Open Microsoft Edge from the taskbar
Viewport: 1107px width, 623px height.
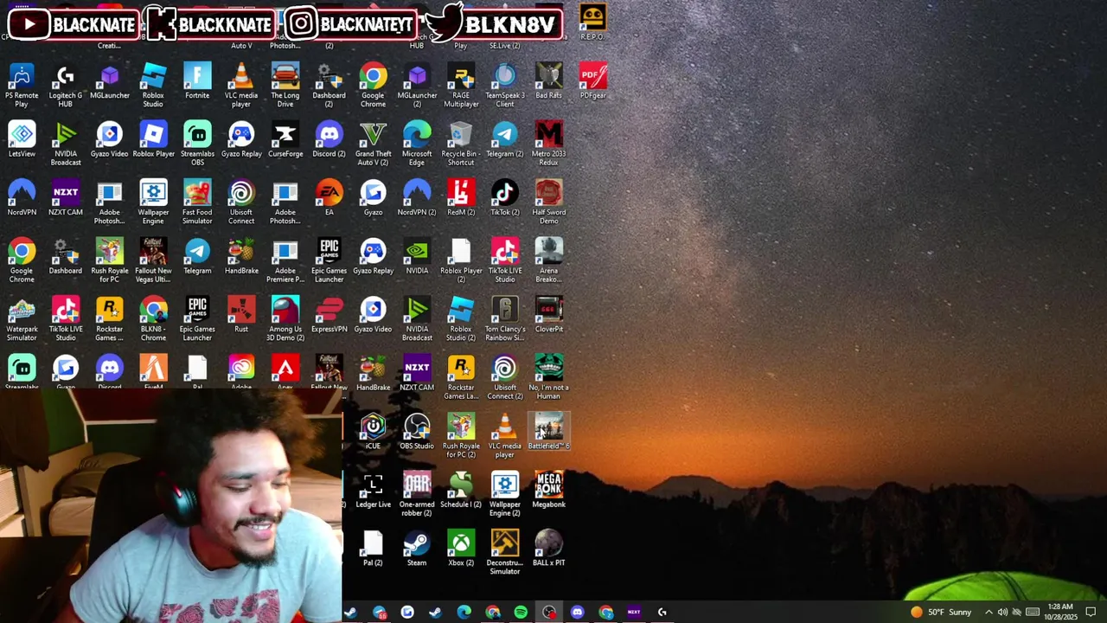pyautogui.click(x=464, y=613)
